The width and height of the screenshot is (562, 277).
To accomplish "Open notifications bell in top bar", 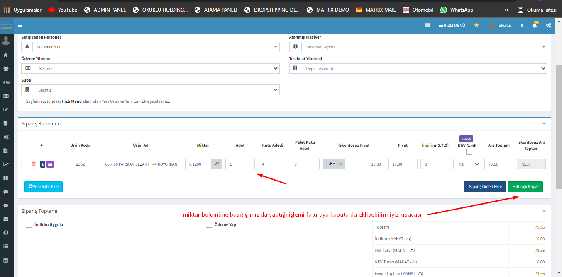I will pyautogui.click(x=535, y=25).
